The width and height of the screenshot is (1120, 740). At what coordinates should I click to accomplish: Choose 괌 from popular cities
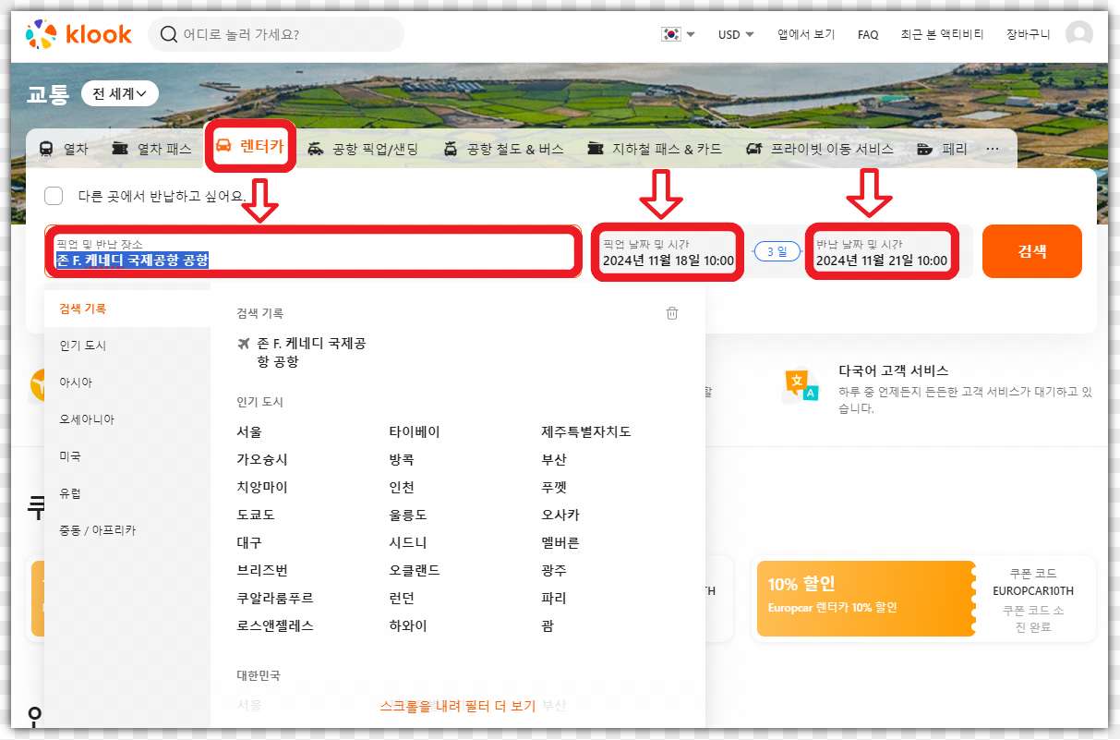[x=548, y=625]
